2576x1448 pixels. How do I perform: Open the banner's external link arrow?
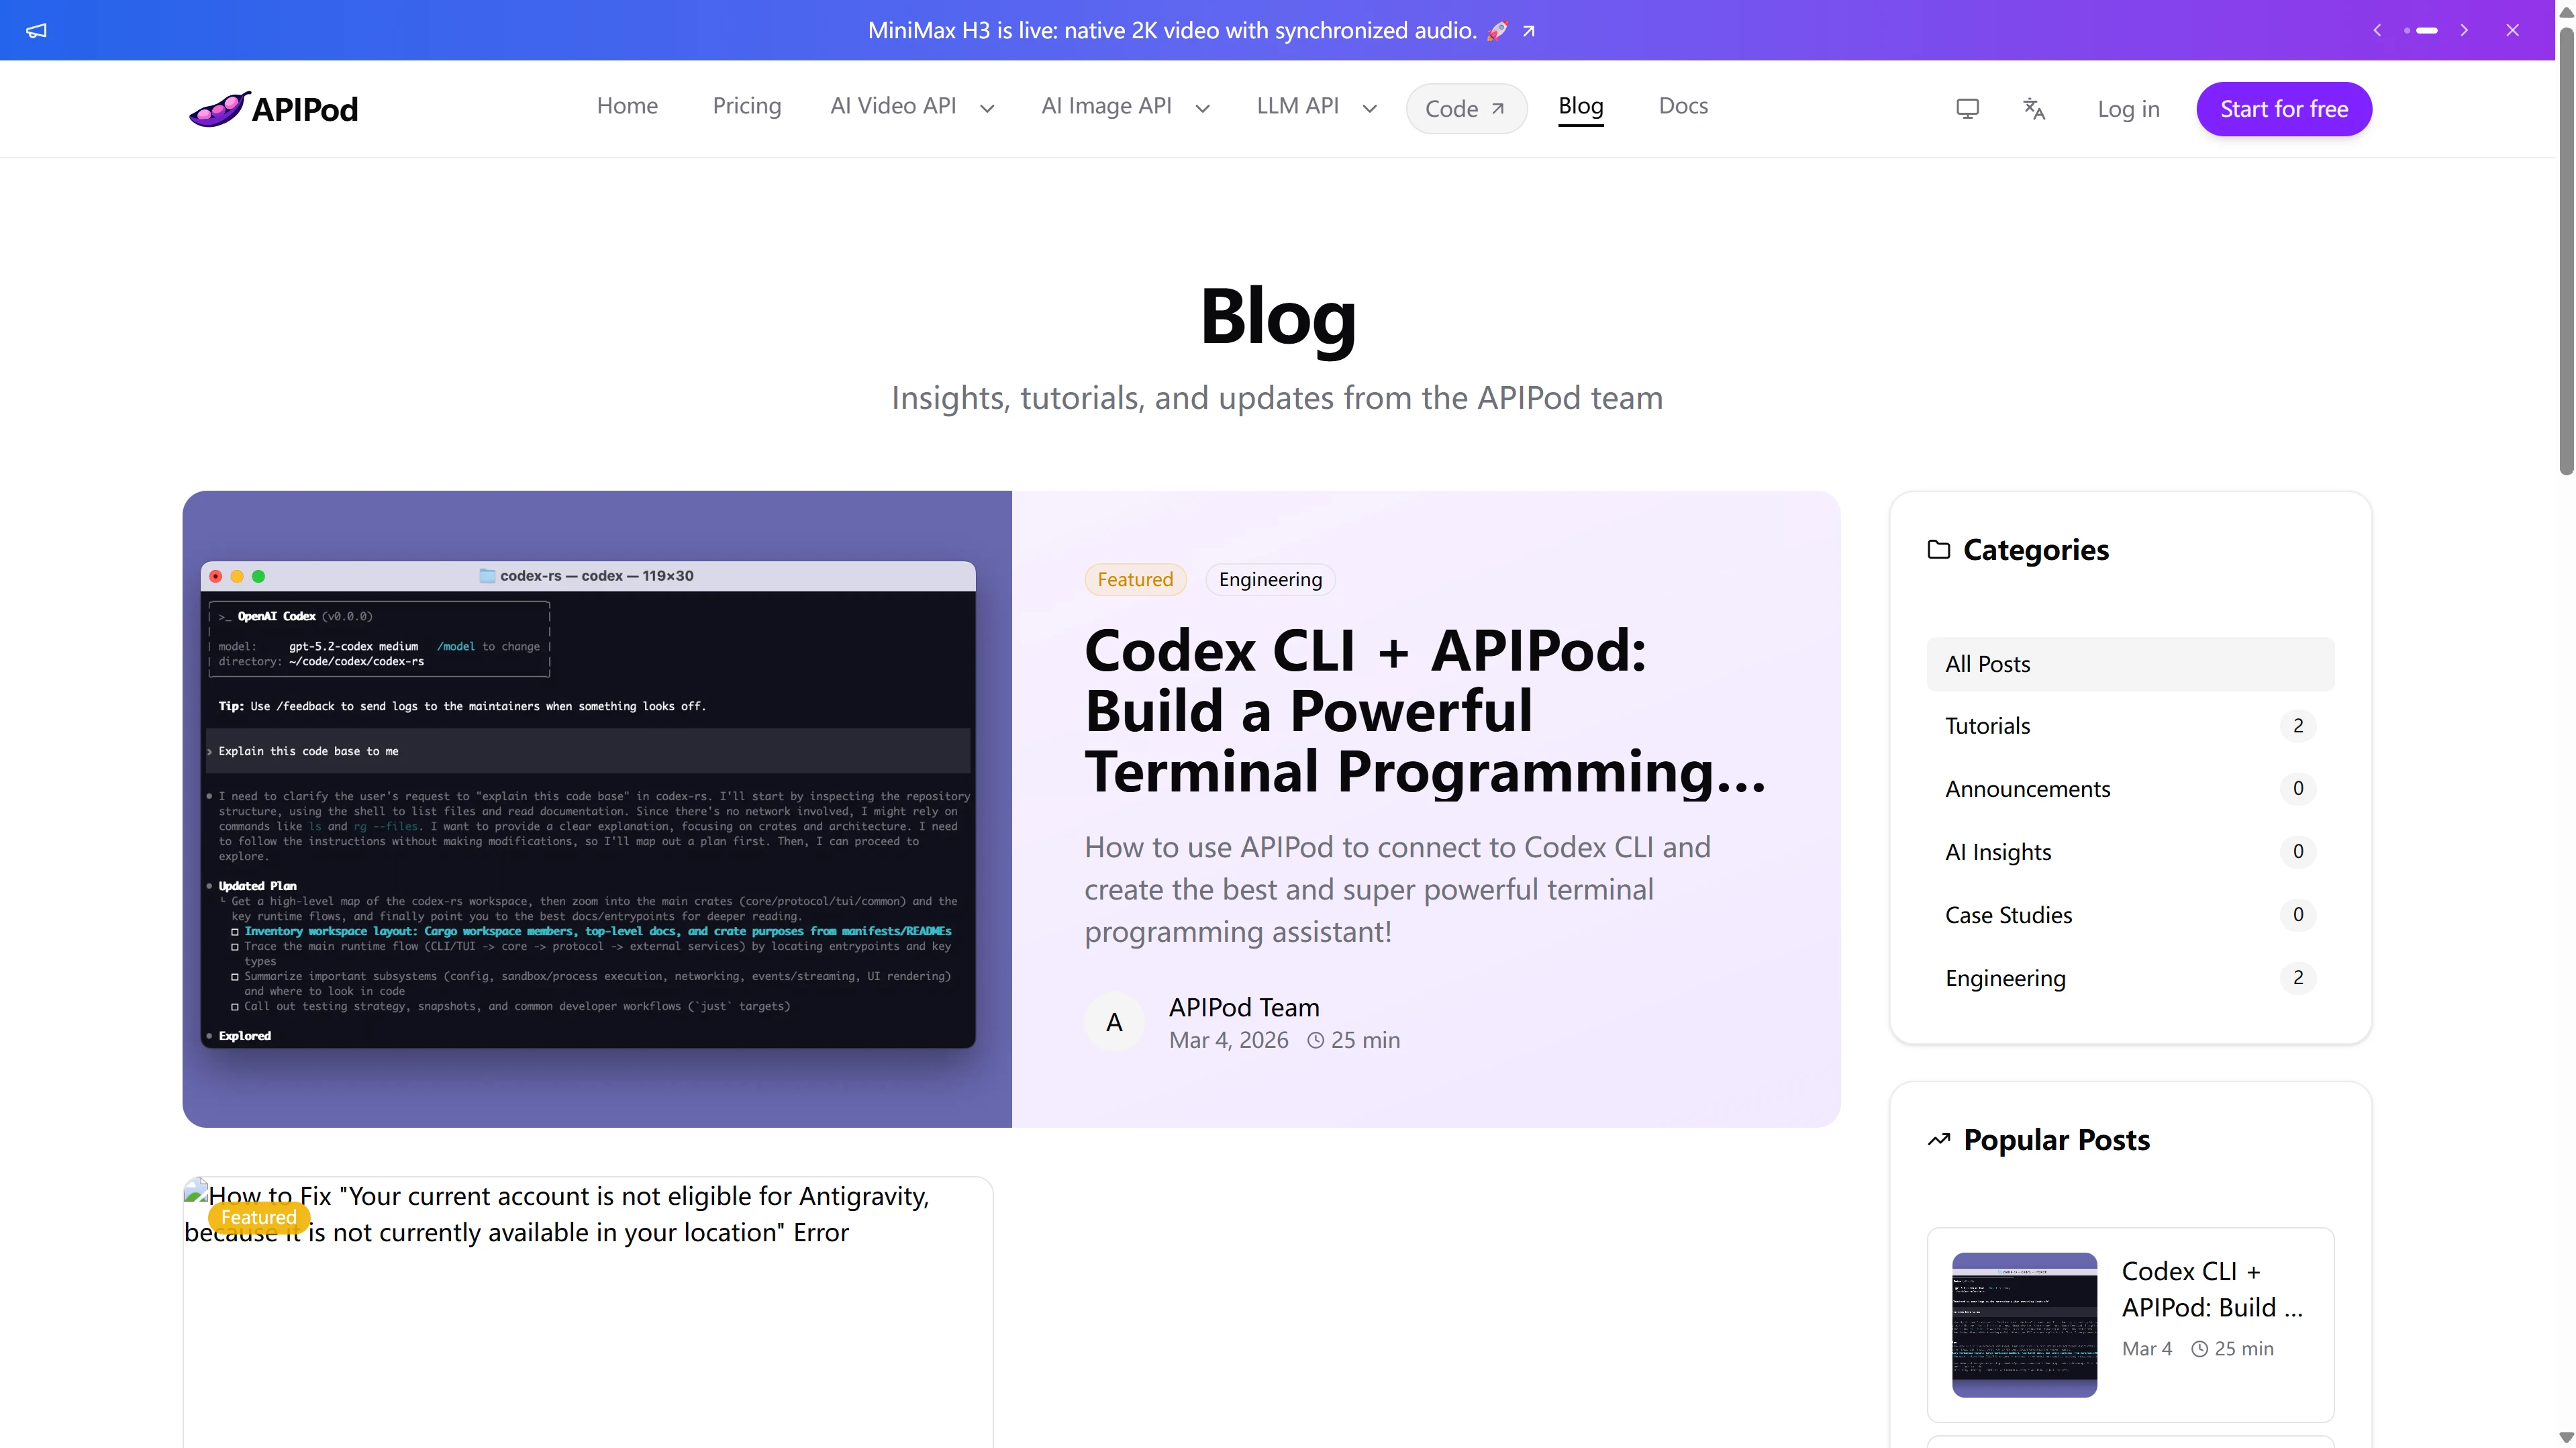[1528, 31]
